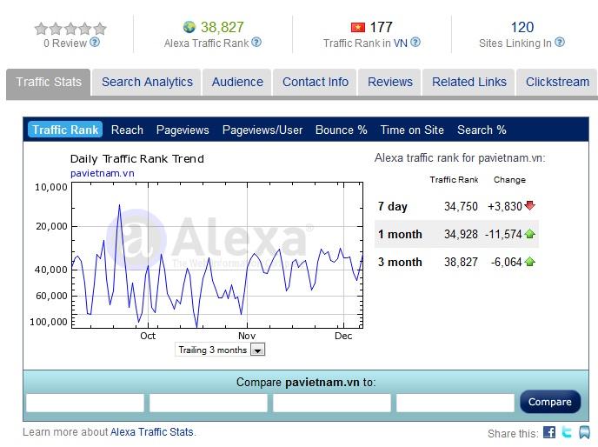The image size is (598, 447).
Task: Open the Related Links tab
Action: click(468, 82)
